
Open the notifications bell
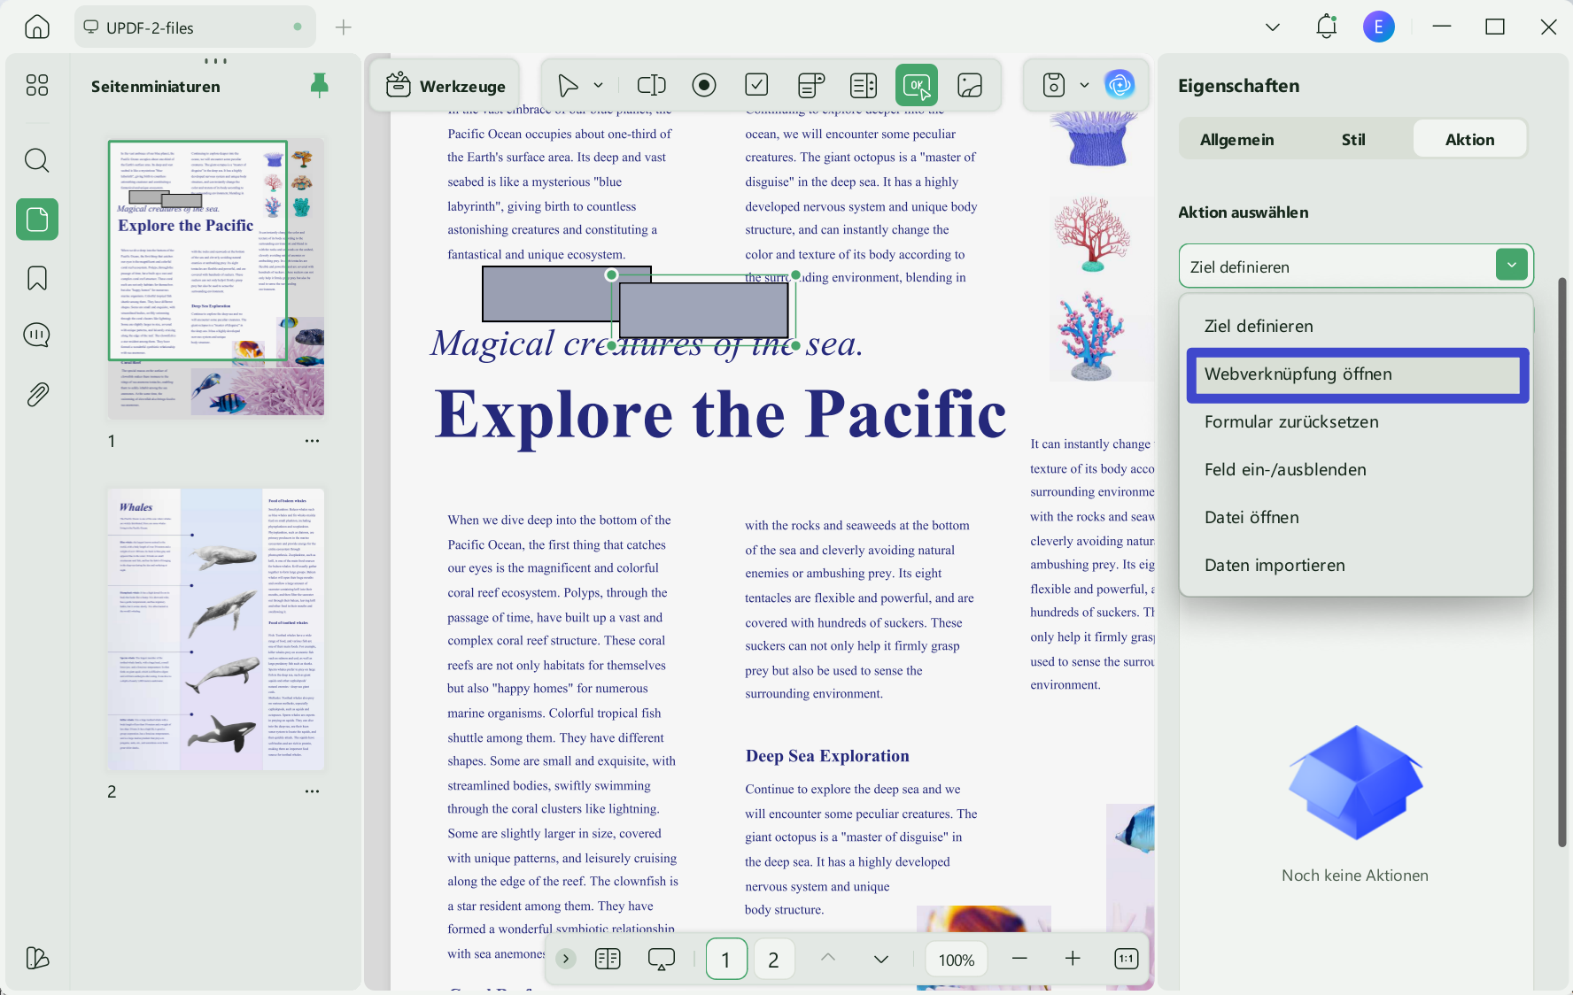click(x=1326, y=27)
